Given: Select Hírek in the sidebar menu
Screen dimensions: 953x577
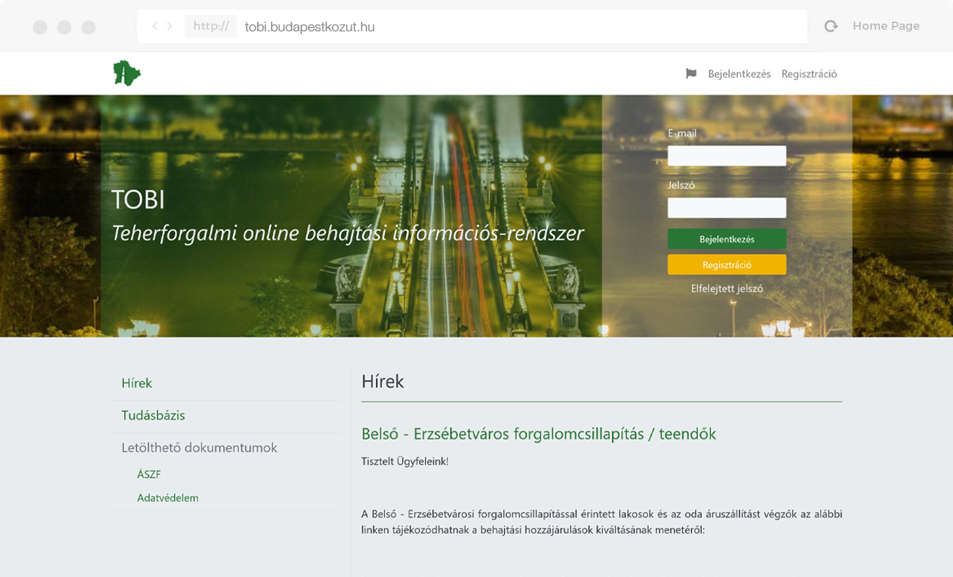Looking at the screenshot, I should click(136, 383).
